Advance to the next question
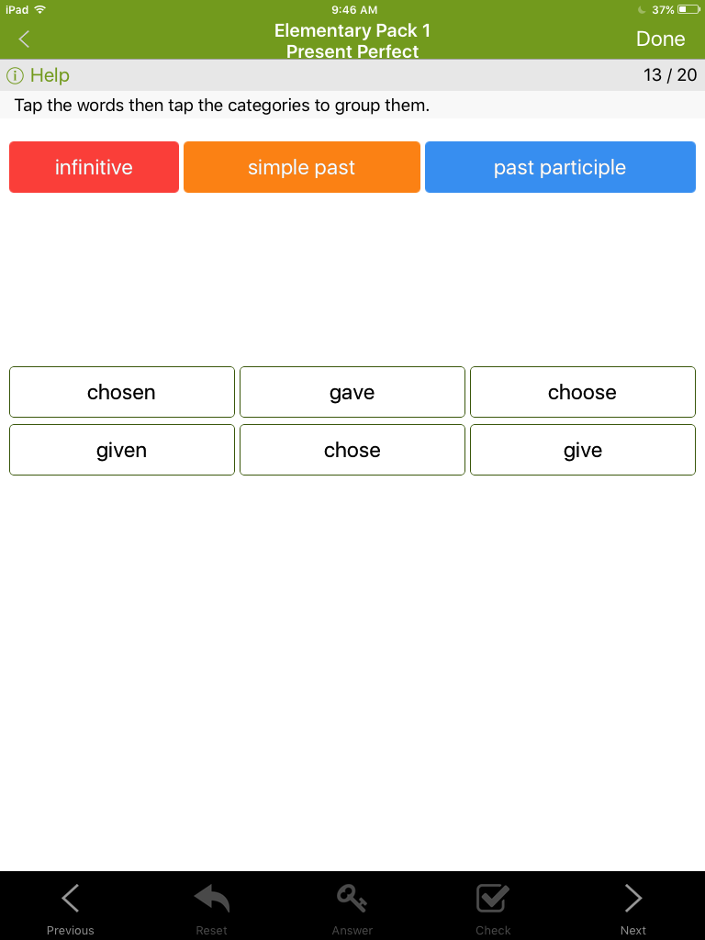The width and height of the screenshot is (705, 940). pos(633,907)
